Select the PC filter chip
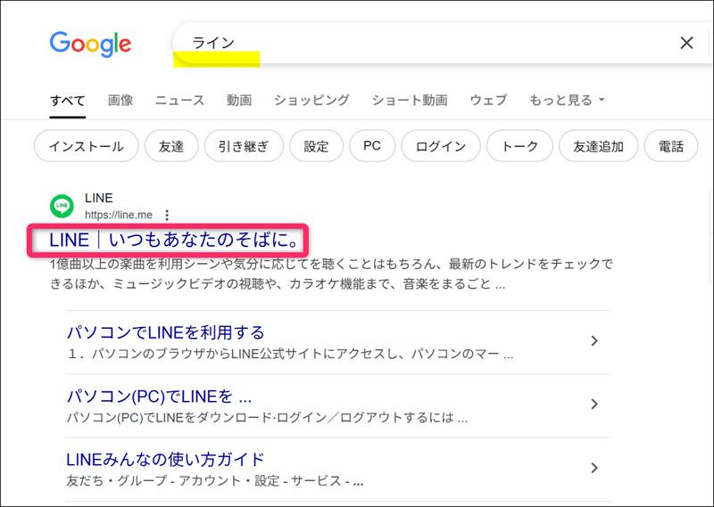Image resolution: width=714 pixels, height=507 pixels. [372, 146]
